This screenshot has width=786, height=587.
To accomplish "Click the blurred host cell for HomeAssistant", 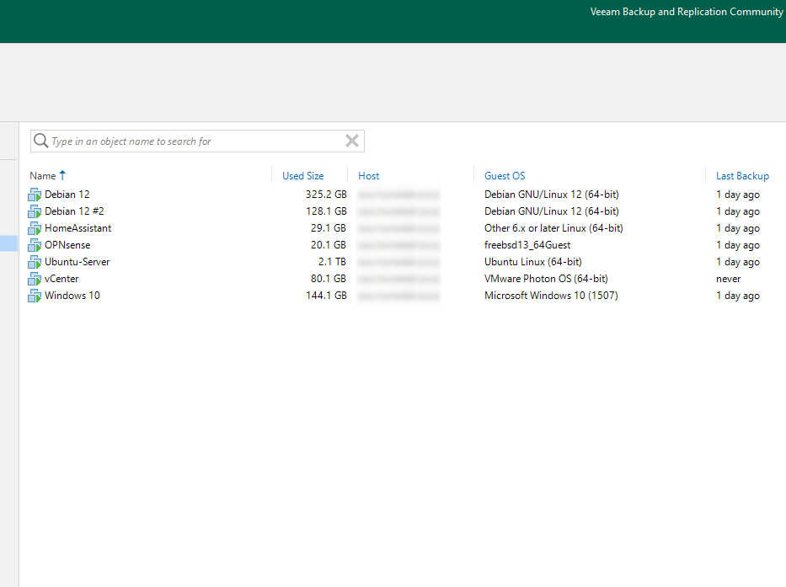I will [x=399, y=228].
